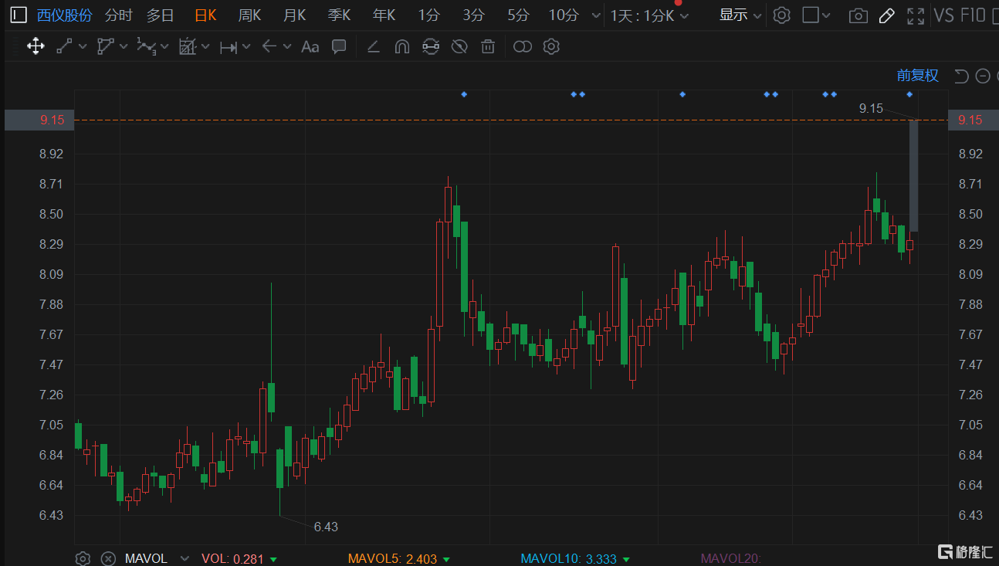Click the overlapping circles overlay icon
Viewport: 999px width, 566px height.
pyautogui.click(x=523, y=47)
